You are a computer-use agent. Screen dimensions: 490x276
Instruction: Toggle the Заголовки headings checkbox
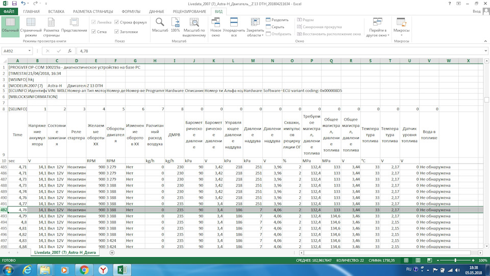click(x=116, y=32)
